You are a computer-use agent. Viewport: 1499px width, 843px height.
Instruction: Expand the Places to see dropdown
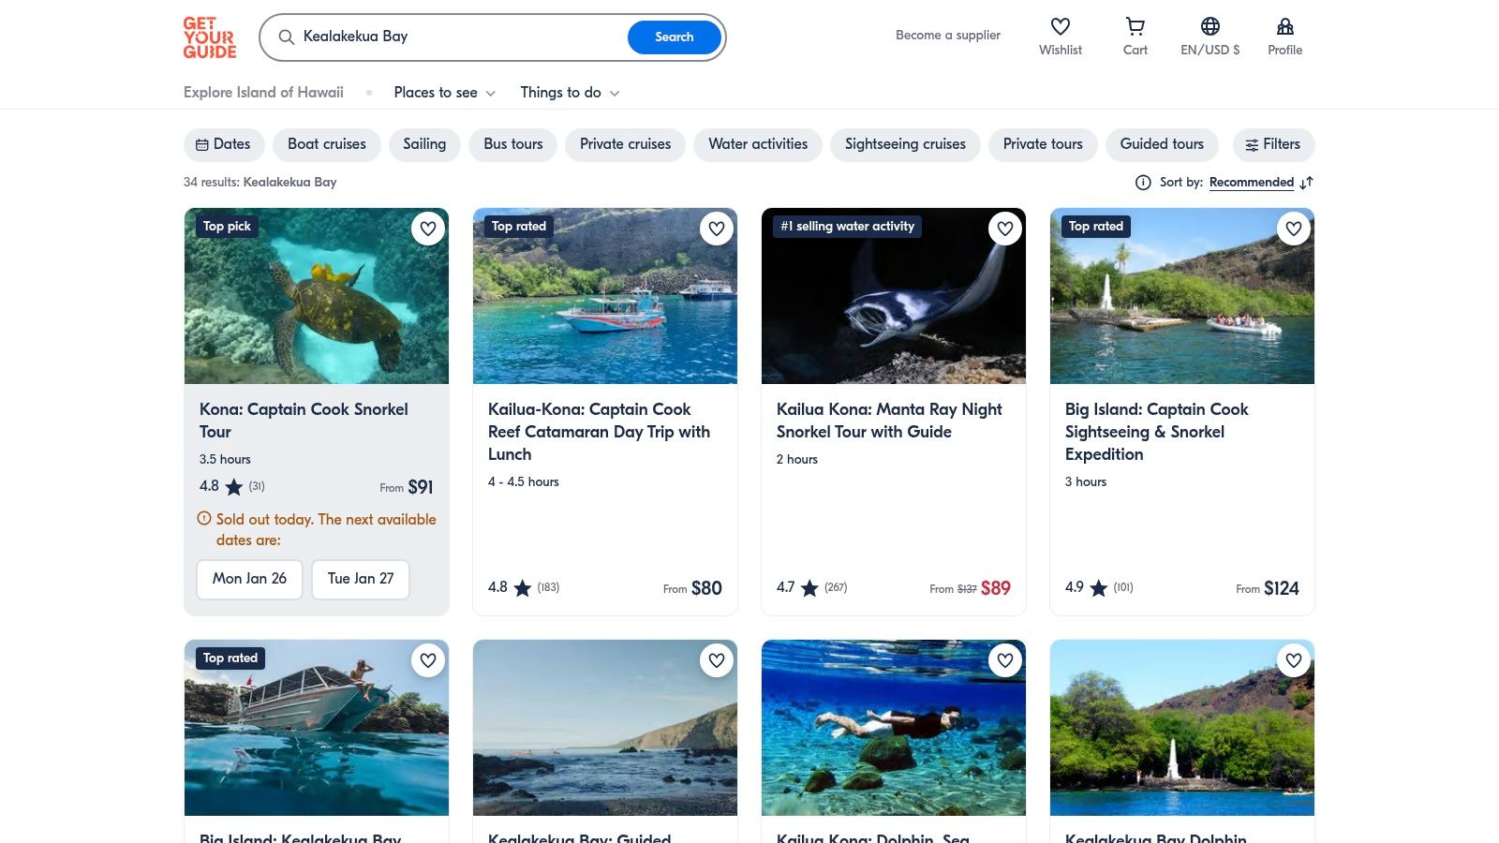[444, 93]
